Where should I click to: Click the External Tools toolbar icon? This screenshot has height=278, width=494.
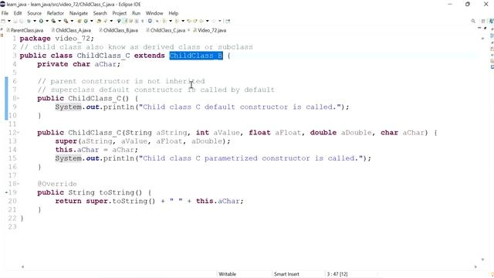point(66,21)
